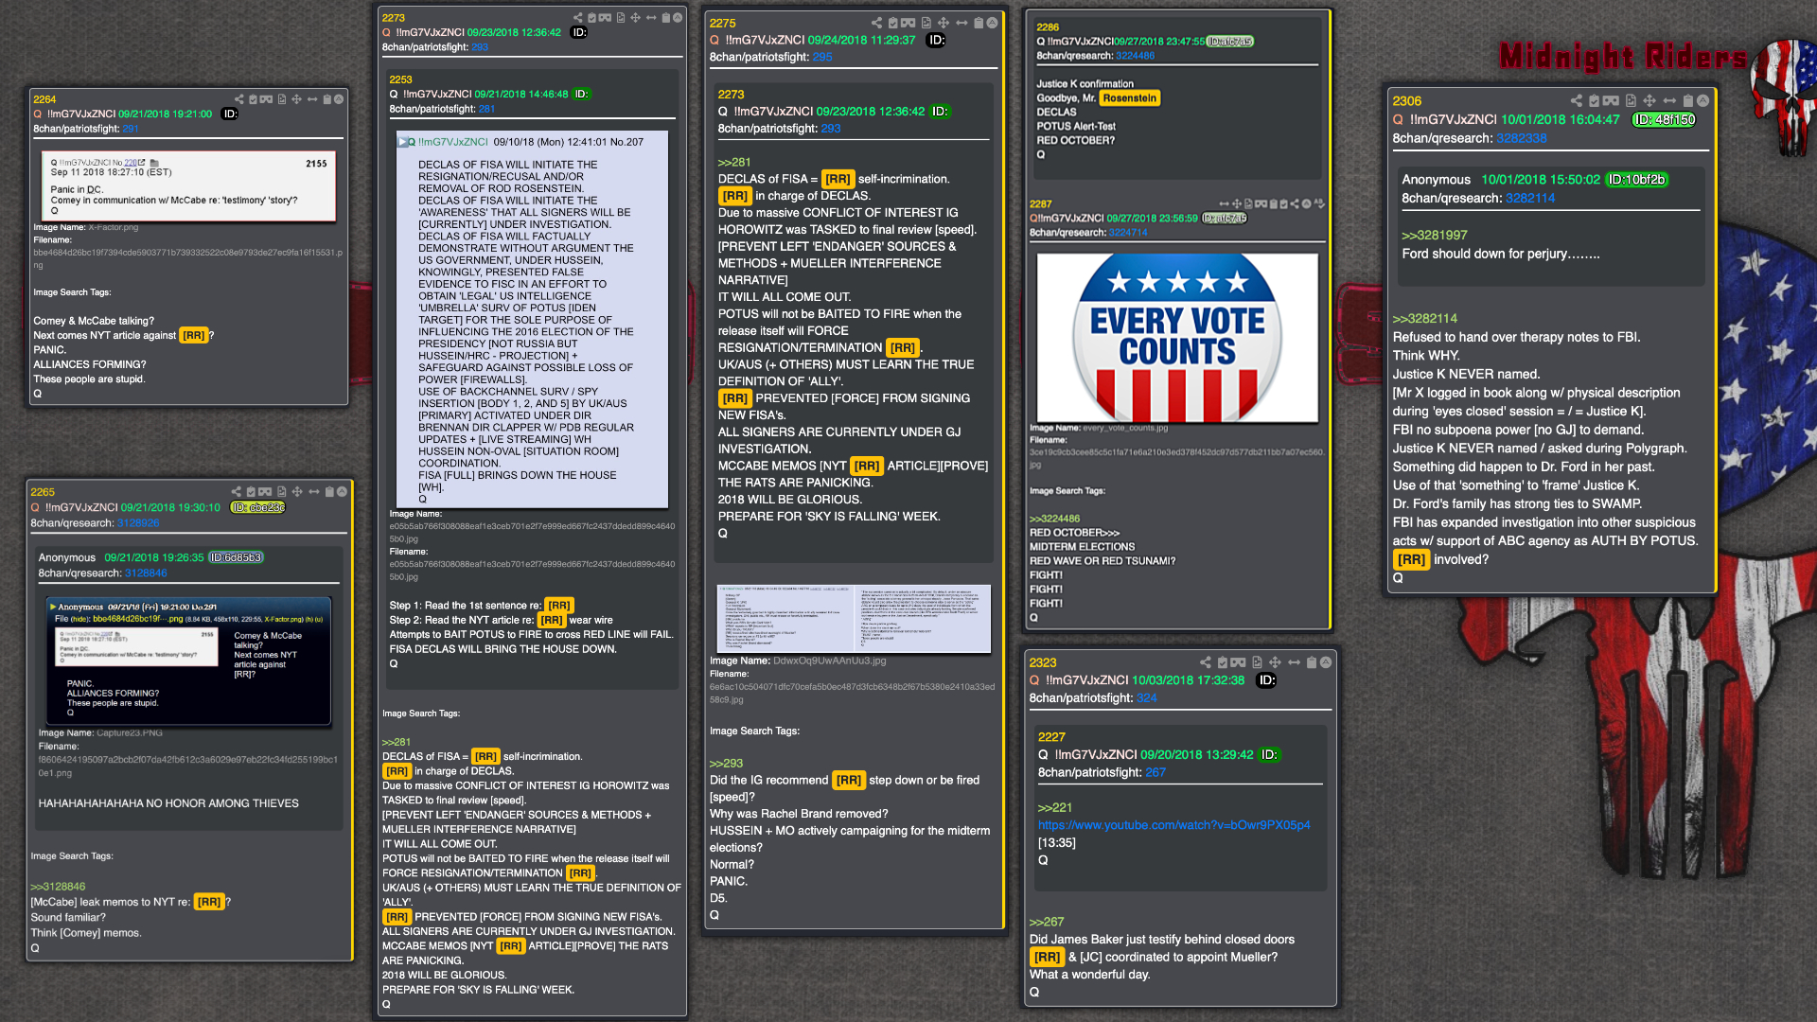This screenshot has height=1022, width=1817.
Task: Click the clipboard icon on post 2306
Action: pos(1688,100)
